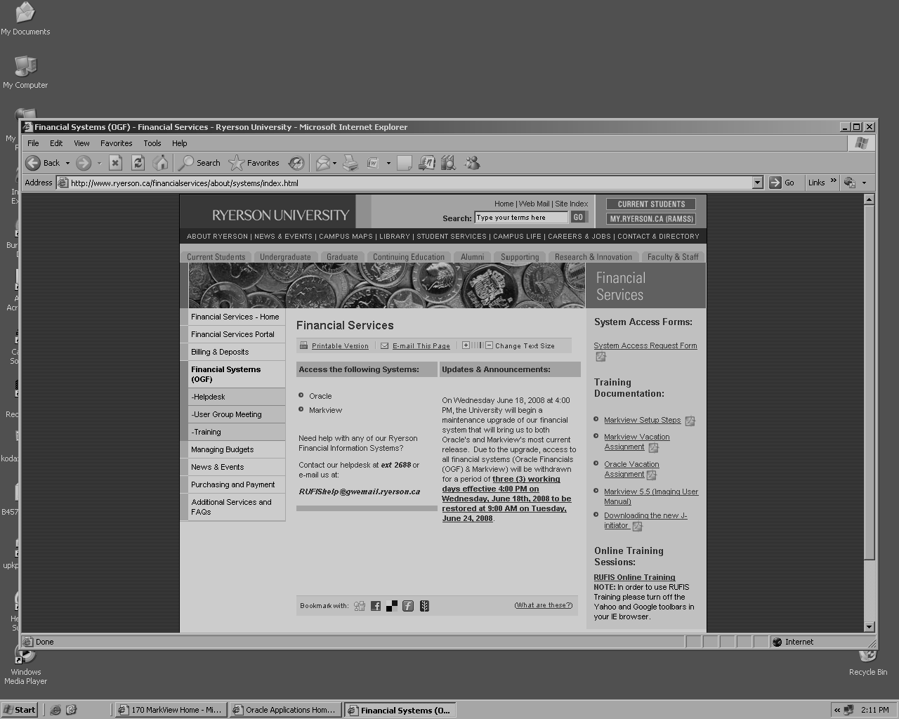The height and width of the screenshot is (719, 899).
Task: Expand the Mail button dropdown arrow
Action: pos(334,163)
